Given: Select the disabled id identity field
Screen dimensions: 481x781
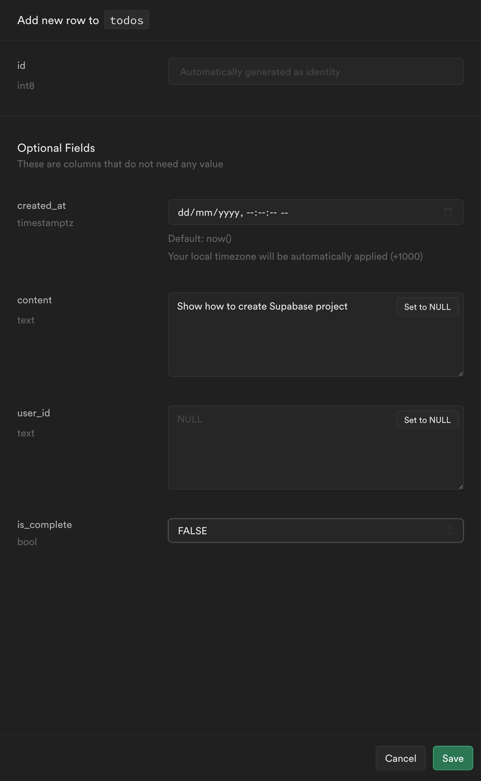Looking at the screenshot, I should tap(316, 71).
